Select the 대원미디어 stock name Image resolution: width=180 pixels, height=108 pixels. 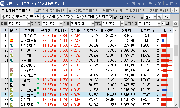coord(28,60)
